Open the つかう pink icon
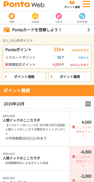This screenshot has width=94, height=182. pos(59,16)
